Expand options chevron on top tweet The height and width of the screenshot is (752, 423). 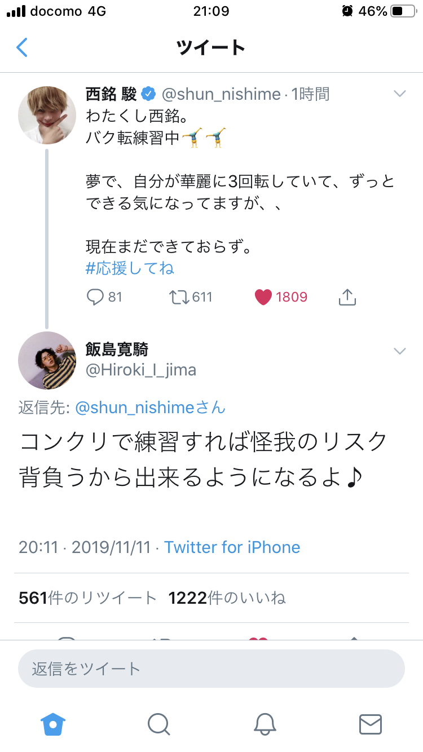400,94
